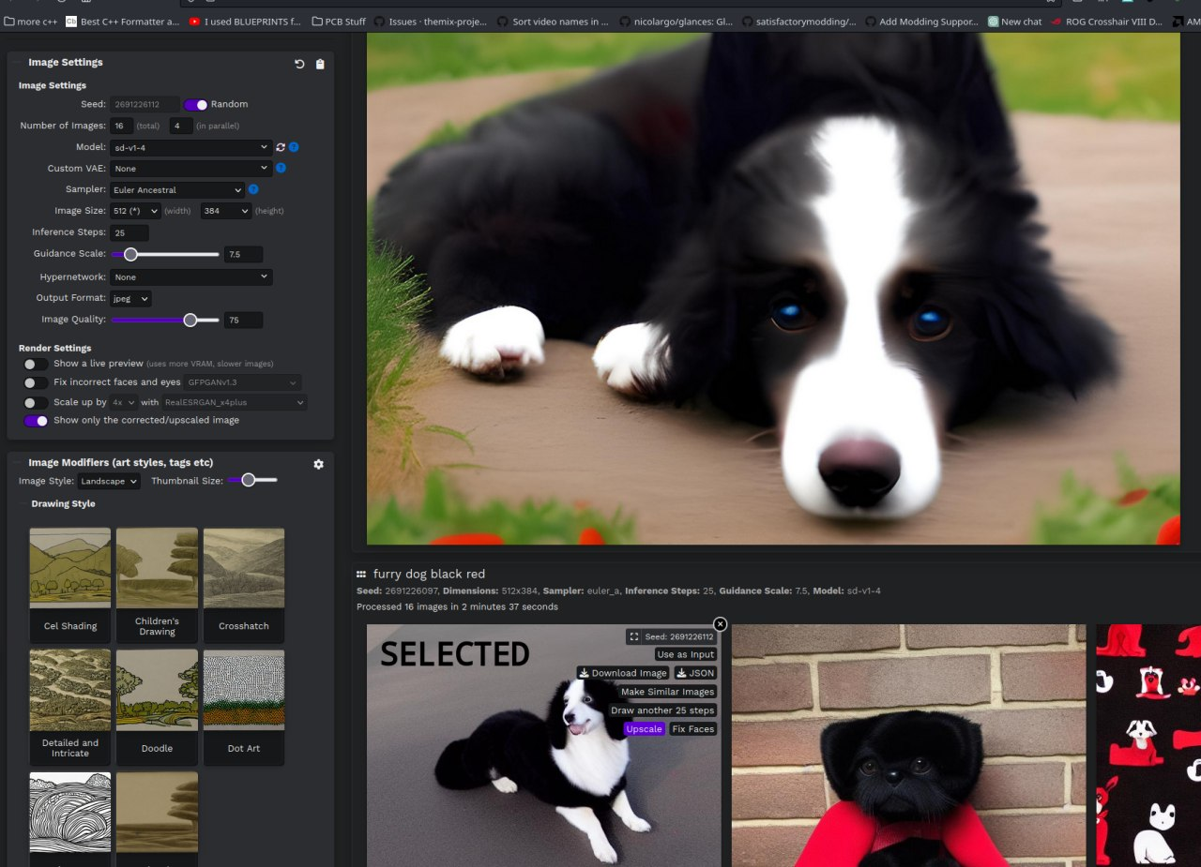
Task: Click the clipboard paste settings icon
Action: [x=320, y=64]
